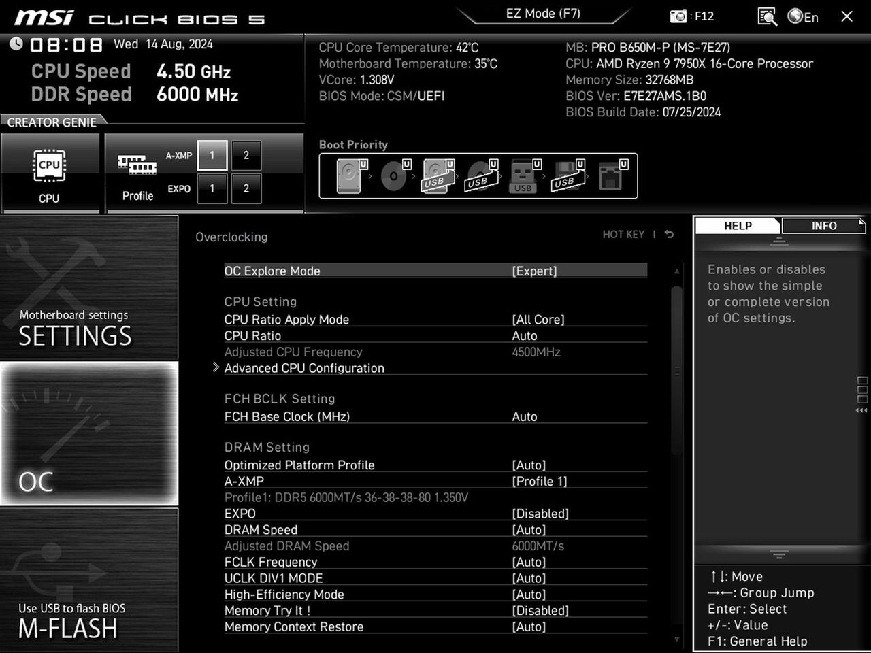Screen dimensions: 871x653
Task: Switch to the HELP tab
Action: point(738,226)
